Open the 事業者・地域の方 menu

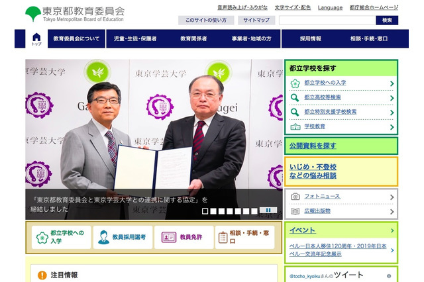click(252, 39)
